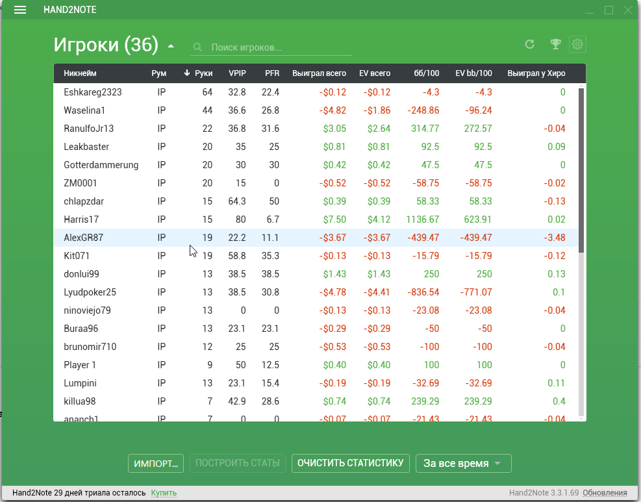
Task: Select player Waselina1
Action: pyautogui.click(x=316, y=110)
